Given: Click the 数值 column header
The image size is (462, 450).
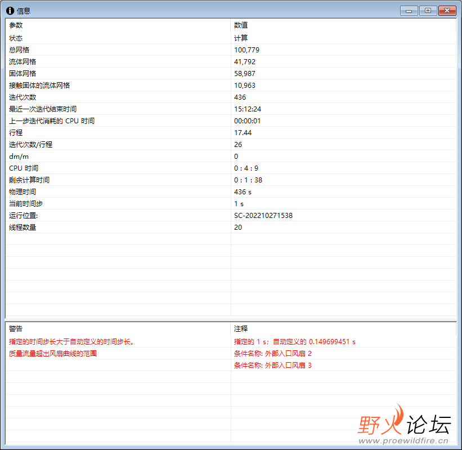Looking at the screenshot, I should point(344,25).
